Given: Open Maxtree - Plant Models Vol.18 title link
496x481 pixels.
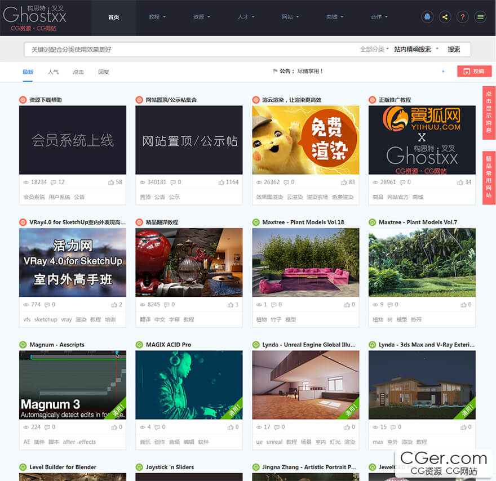Looking at the screenshot, I should coord(303,222).
